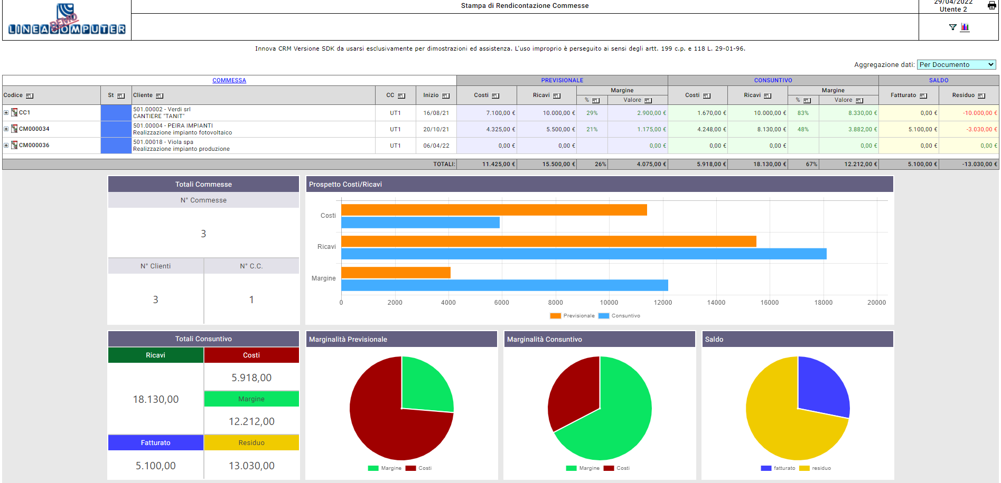Click the SALDO group header
The image size is (1001, 483).
(x=939, y=81)
